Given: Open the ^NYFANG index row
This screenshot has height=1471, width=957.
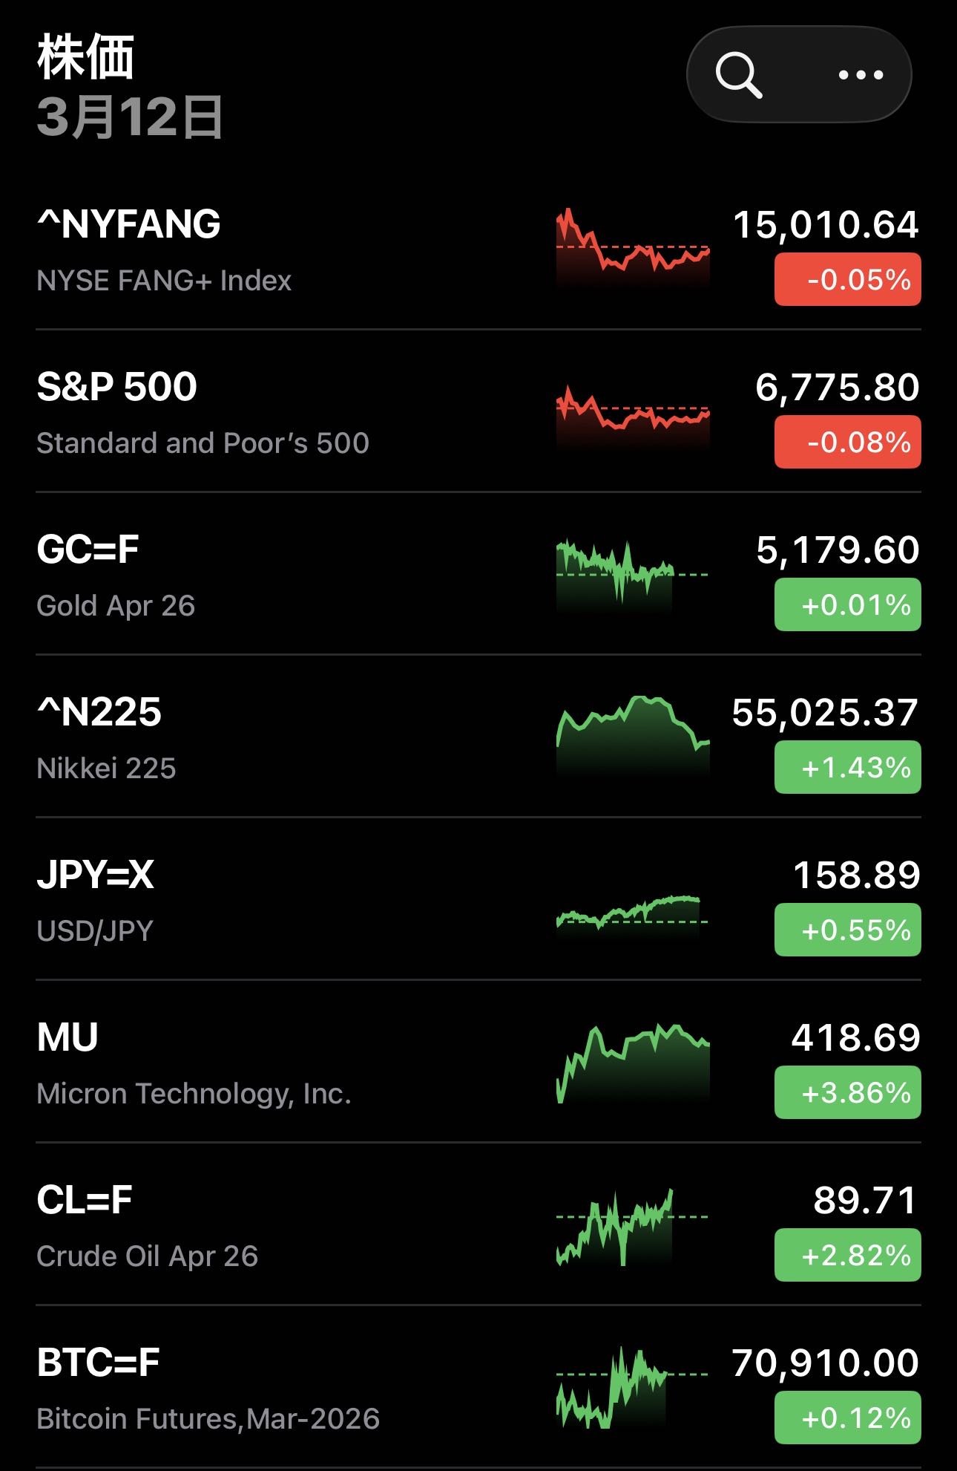Looking at the screenshot, I should 129,224.
